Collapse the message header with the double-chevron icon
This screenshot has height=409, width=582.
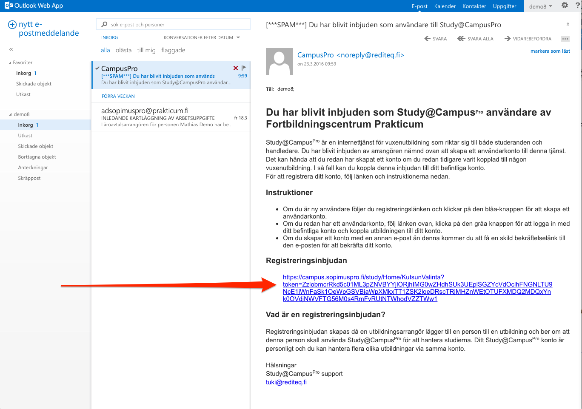(568, 25)
